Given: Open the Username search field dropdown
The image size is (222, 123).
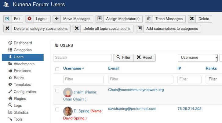Looking at the screenshot, I should click(x=198, y=58).
